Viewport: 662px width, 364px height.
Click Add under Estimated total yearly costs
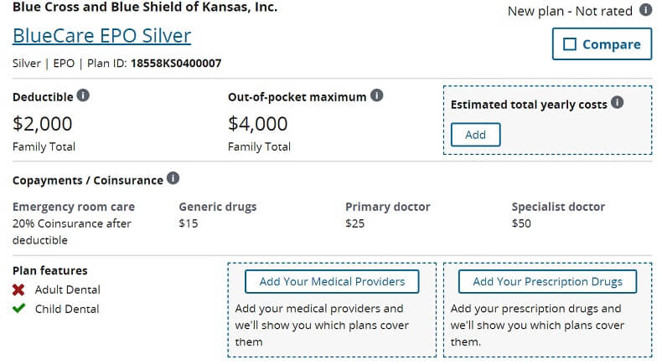(475, 135)
